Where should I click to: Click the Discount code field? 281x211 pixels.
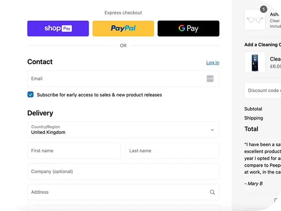(263, 90)
